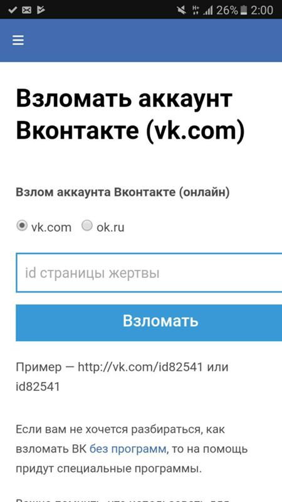Click 'Взлом аккаунта Вконтакте (онлайн)' subheading
The width and height of the screenshot is (282, 502).
[123, 193]
